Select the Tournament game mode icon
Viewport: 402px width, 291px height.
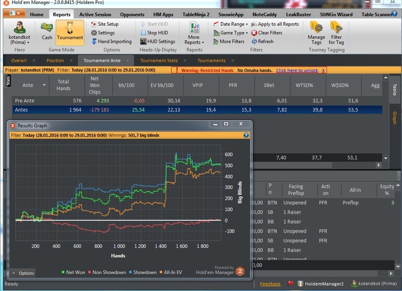pos(69,33)
